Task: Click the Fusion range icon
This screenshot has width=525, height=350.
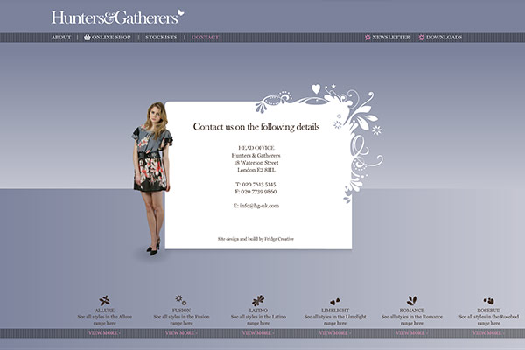Action: point(180,299)
